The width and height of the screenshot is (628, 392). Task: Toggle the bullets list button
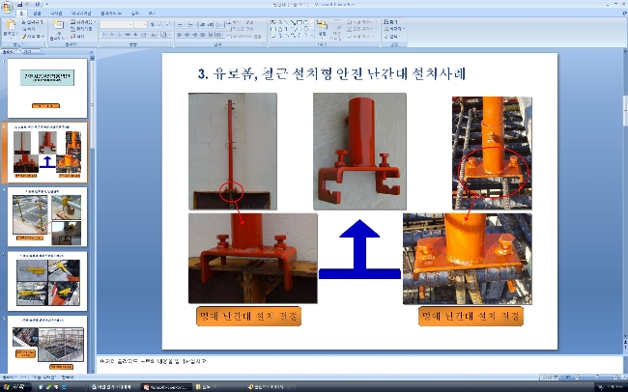point(181,24)
